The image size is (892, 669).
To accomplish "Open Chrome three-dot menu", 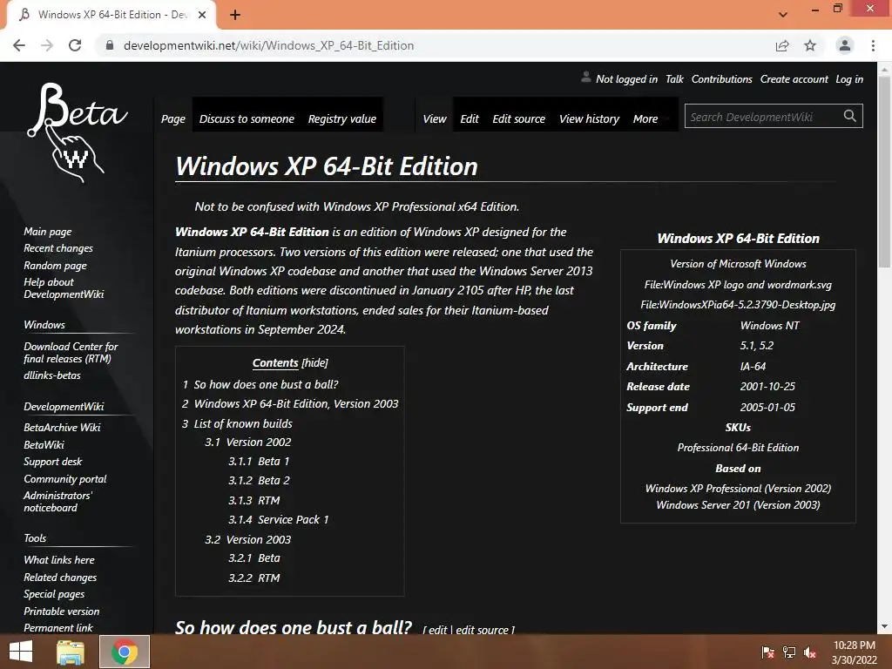I will pos(873,45).
